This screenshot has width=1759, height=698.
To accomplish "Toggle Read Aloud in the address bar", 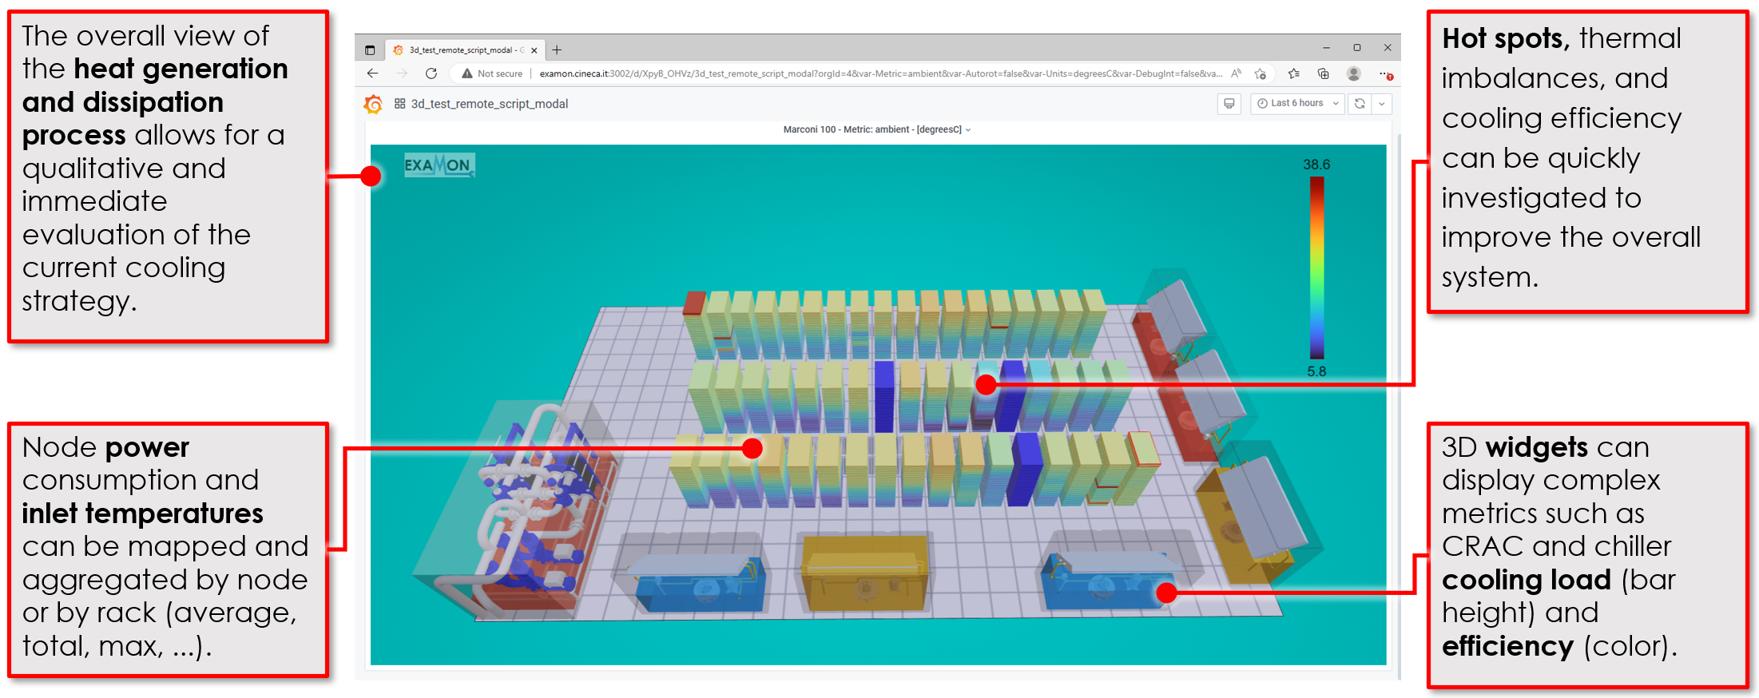I will coord(1236,73).
